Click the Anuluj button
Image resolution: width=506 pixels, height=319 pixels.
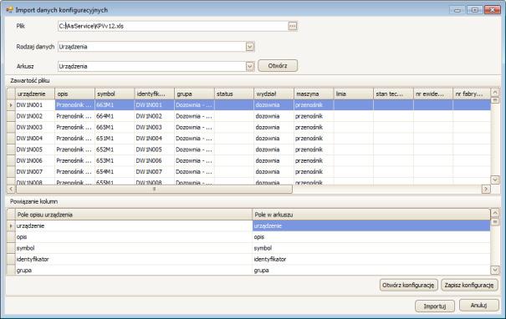click(x=479, y=305)
